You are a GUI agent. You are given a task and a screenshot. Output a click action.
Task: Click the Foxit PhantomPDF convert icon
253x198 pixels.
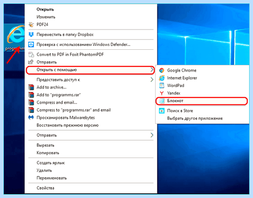tap(31, 54)
